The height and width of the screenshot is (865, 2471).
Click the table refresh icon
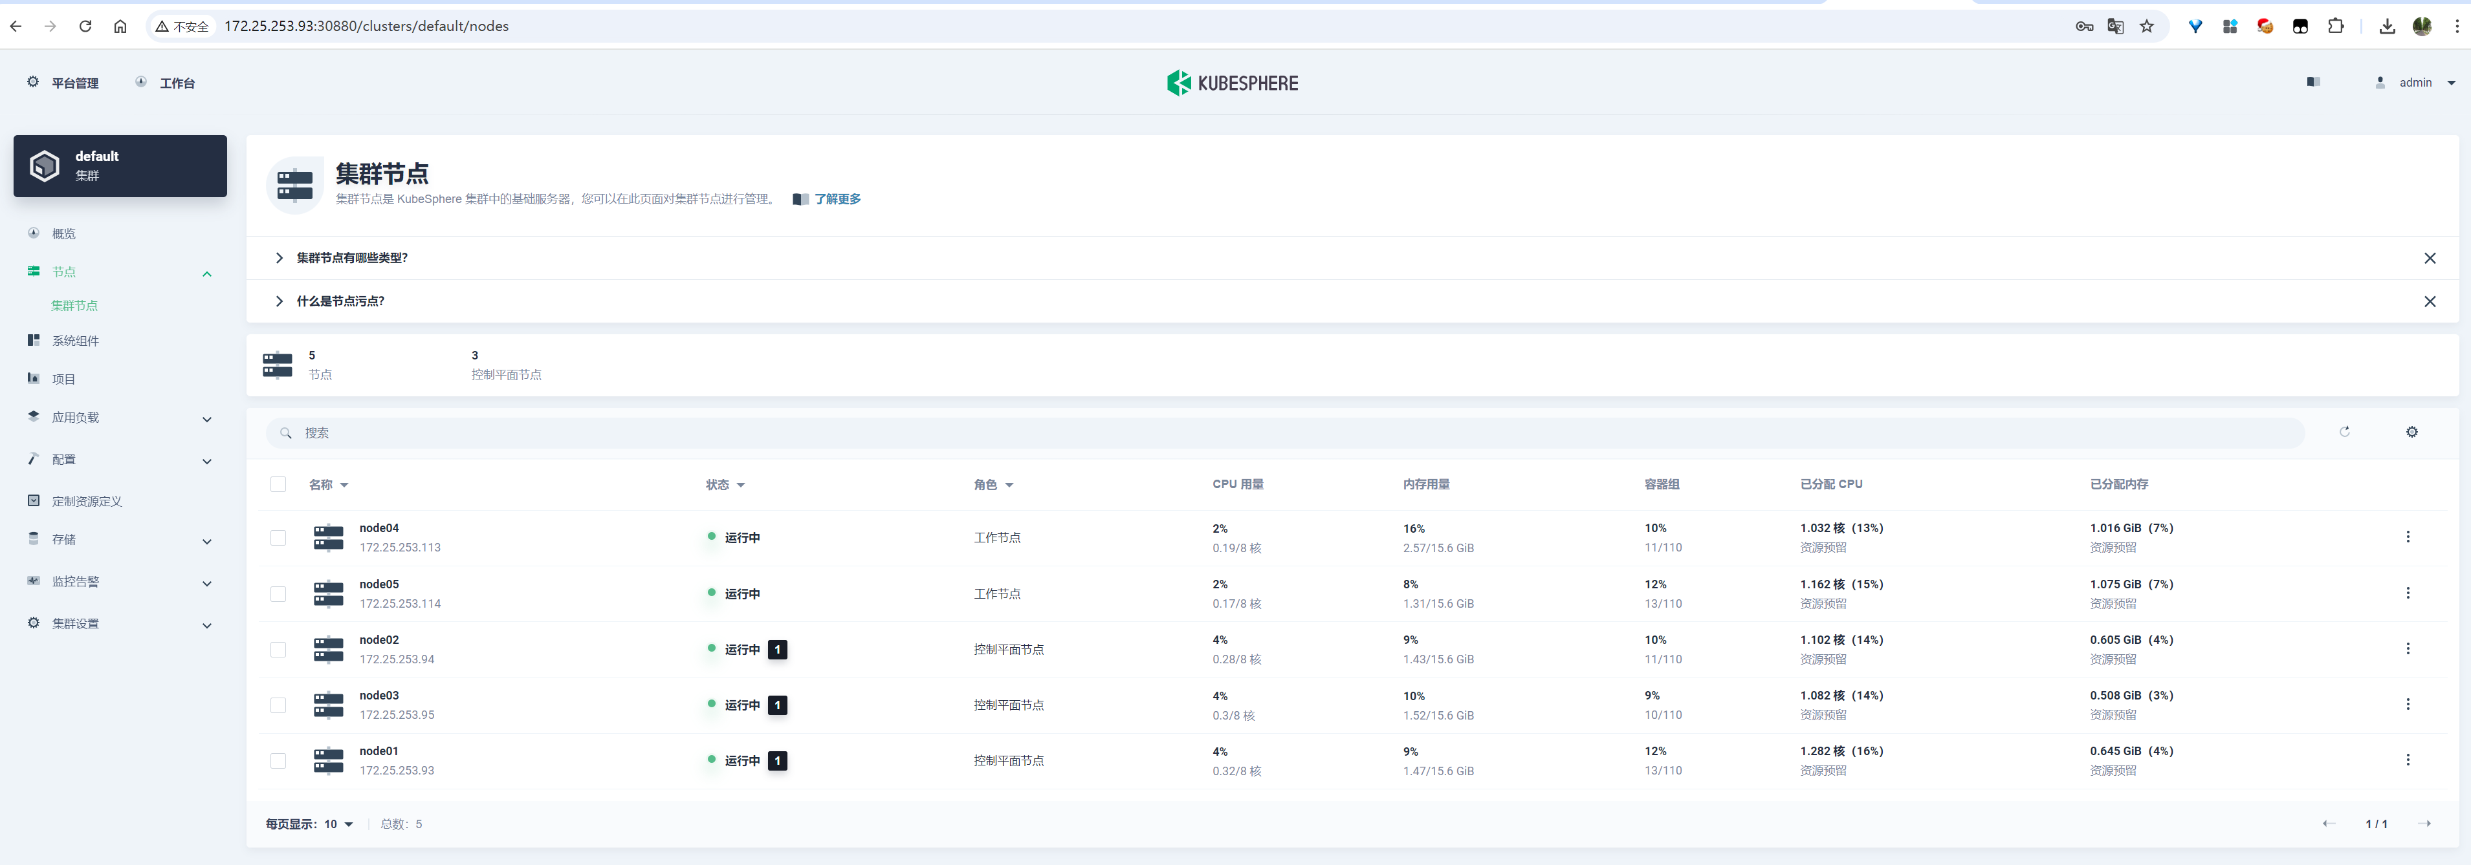2344,432
